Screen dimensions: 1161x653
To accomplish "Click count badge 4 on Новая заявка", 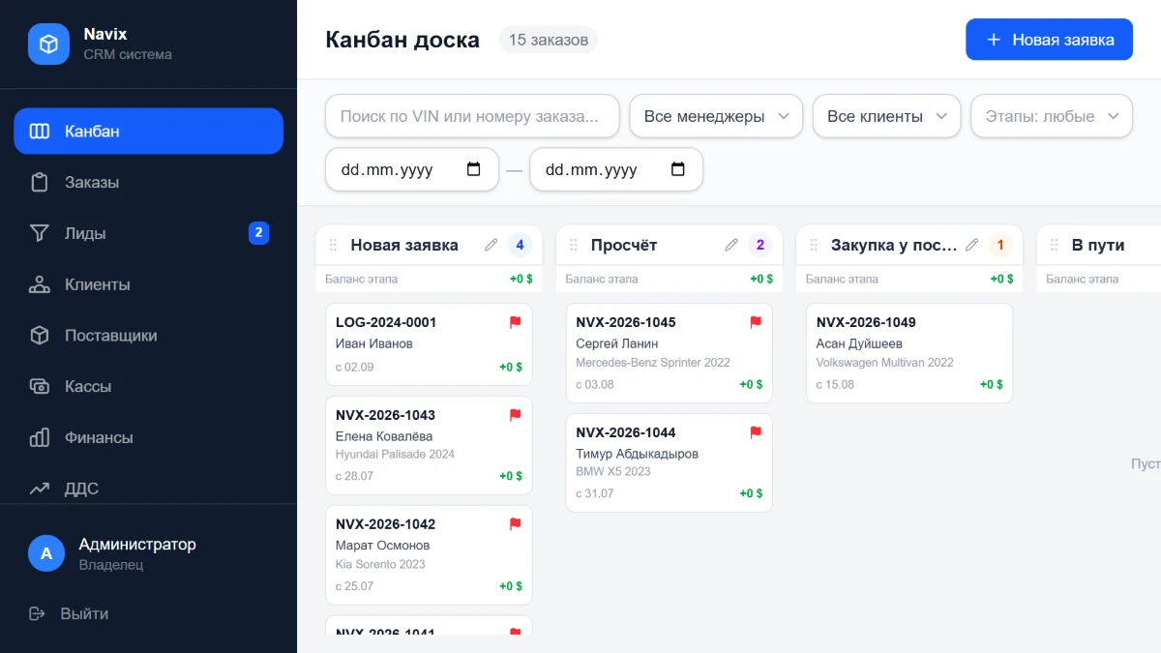I will (x=520, y=245).
